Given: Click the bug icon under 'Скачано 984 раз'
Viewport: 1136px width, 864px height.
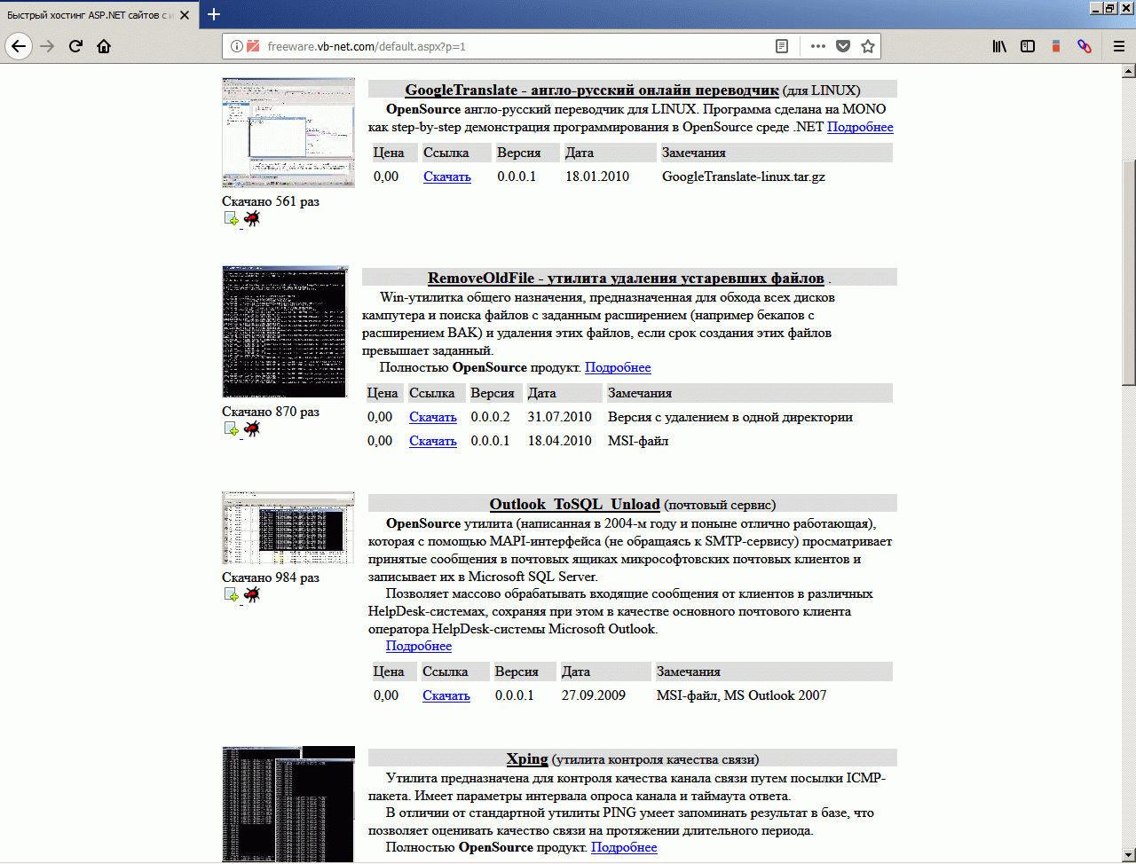Looking at the screenshot, I should point(252,594).
